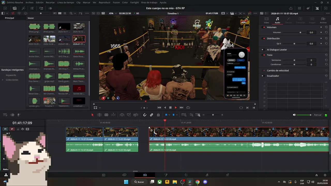Click the insert clip tool icon
331x186 pixels.
tap(122, 115)
